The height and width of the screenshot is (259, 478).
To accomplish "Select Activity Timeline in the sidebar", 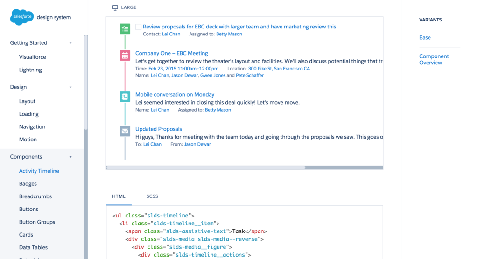I will [x=39, y=171].
